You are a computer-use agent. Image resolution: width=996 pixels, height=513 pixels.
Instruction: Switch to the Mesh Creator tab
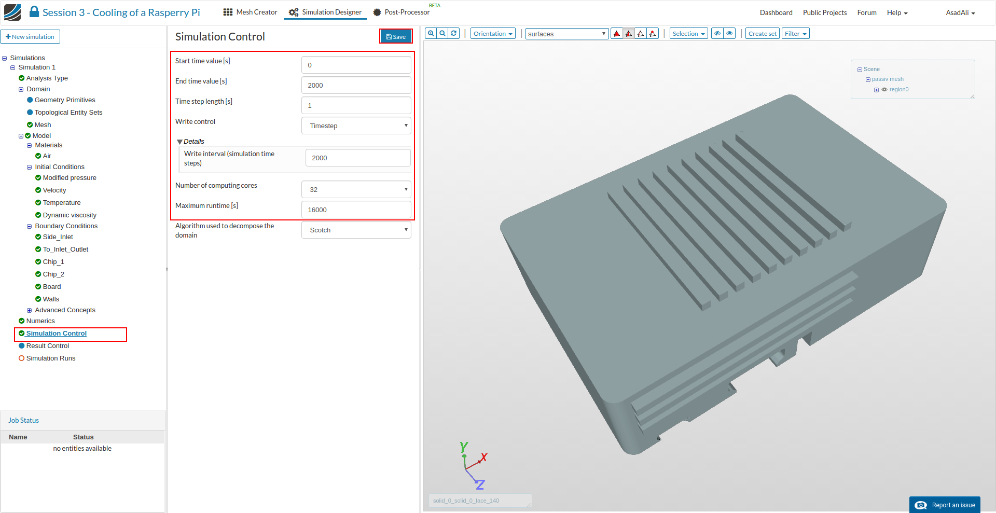pos(251,12)
